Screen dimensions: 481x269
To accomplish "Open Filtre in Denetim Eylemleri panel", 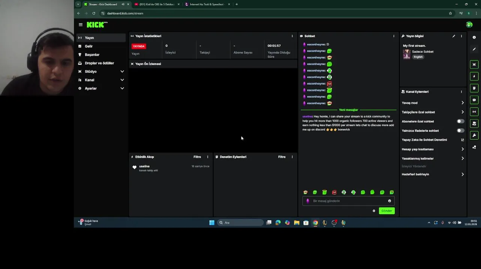I will tap(282, 157).
